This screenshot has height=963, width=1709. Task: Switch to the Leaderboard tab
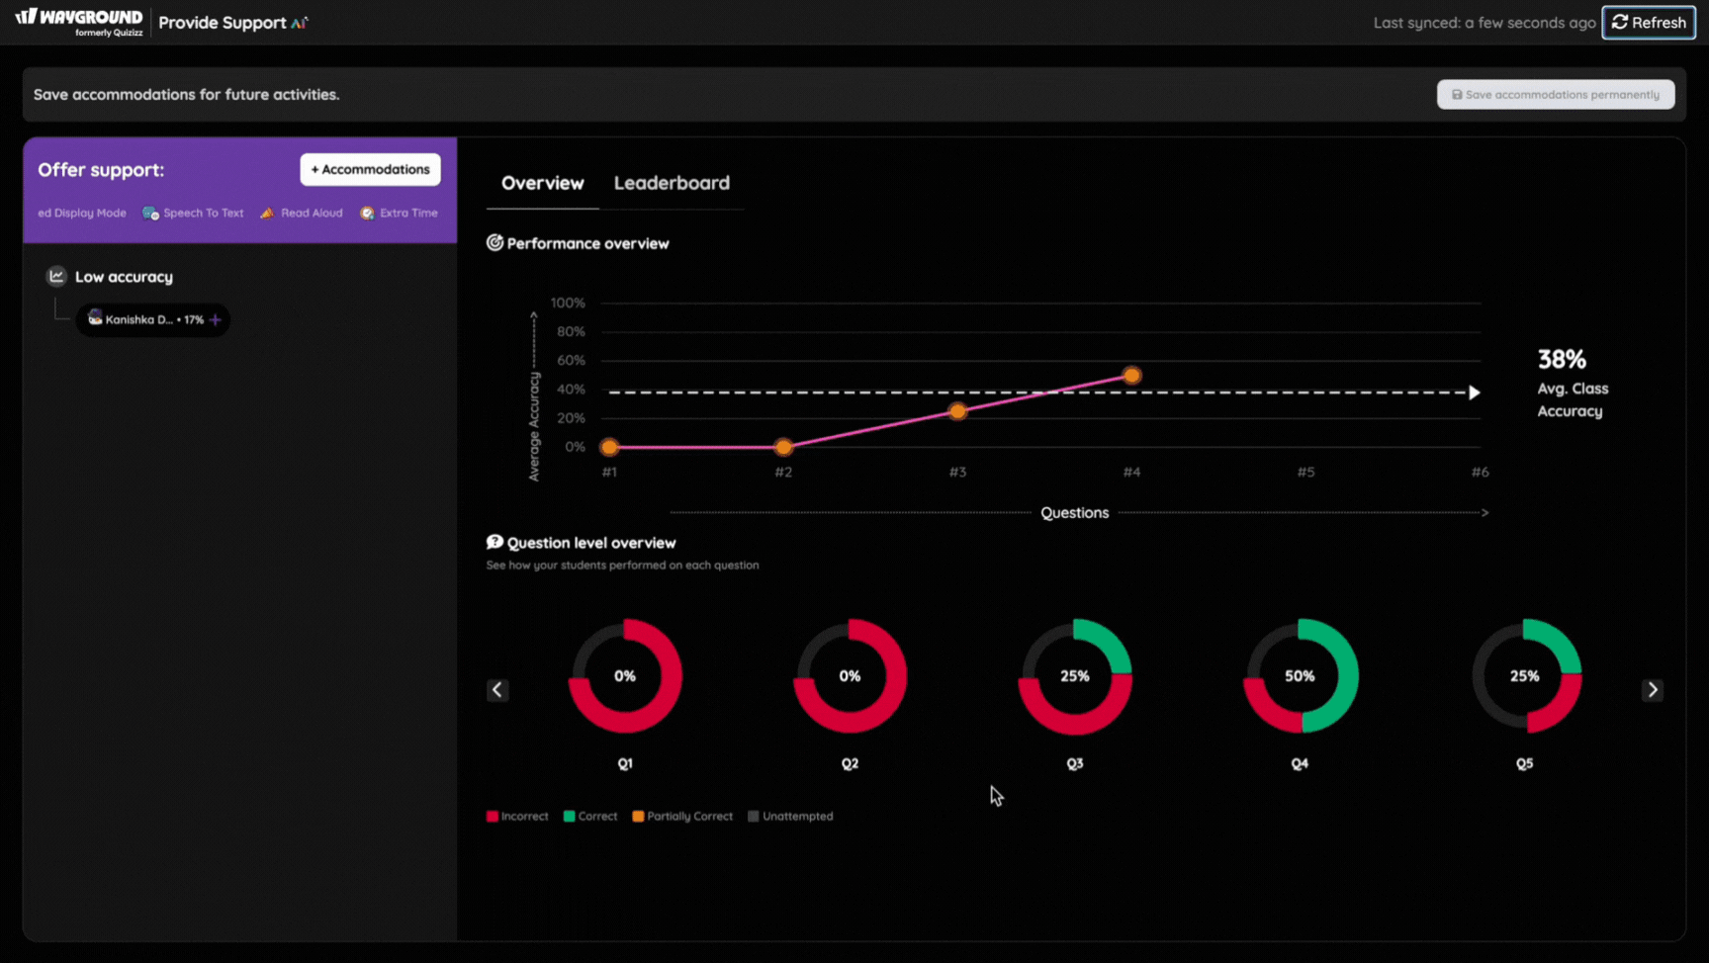click(x=672, y=183)
